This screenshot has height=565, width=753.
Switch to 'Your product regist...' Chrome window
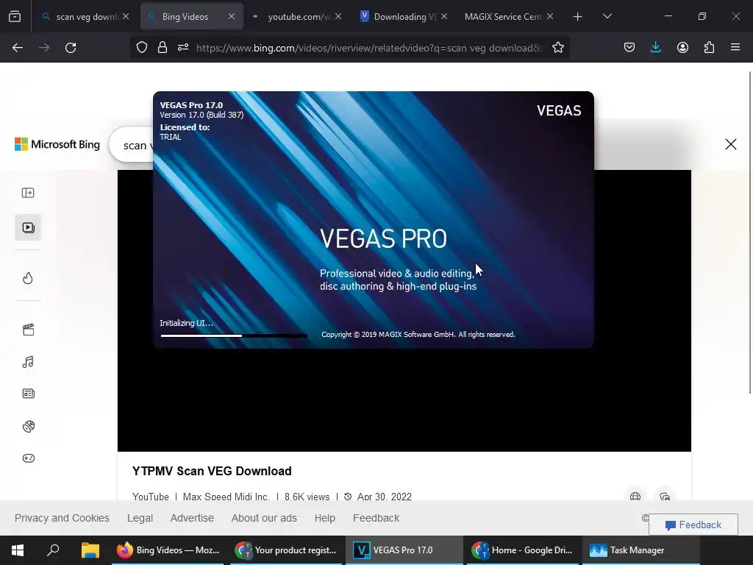click(x=286, y=550)
